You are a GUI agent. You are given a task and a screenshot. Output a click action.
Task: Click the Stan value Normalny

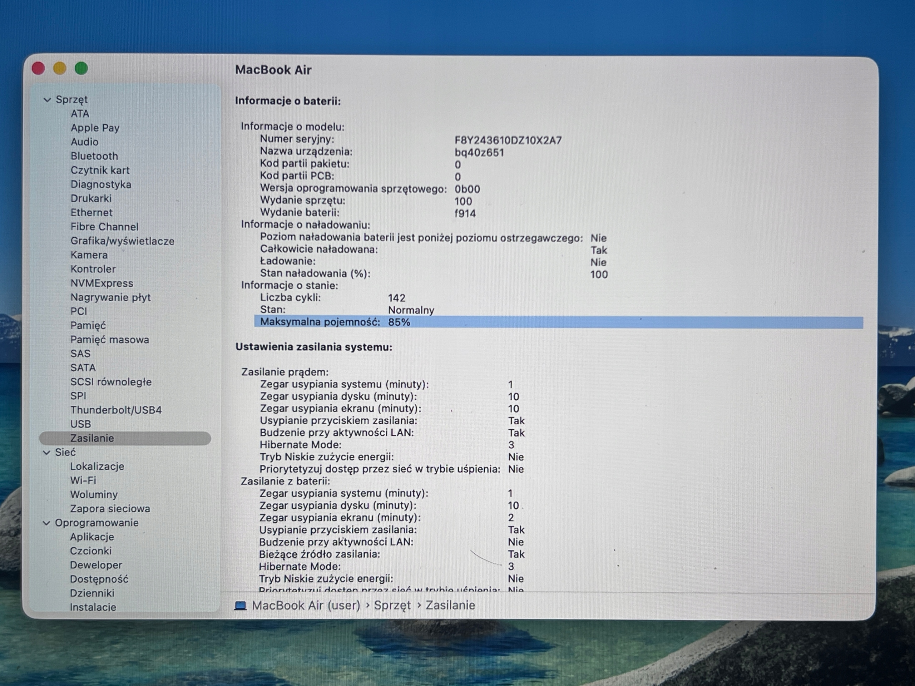411,310
